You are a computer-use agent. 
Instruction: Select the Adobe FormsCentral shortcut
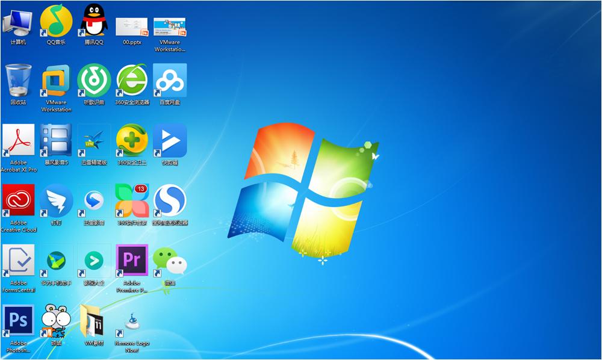18,261
